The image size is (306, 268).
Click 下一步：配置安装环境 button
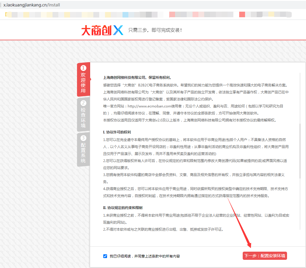265,256
